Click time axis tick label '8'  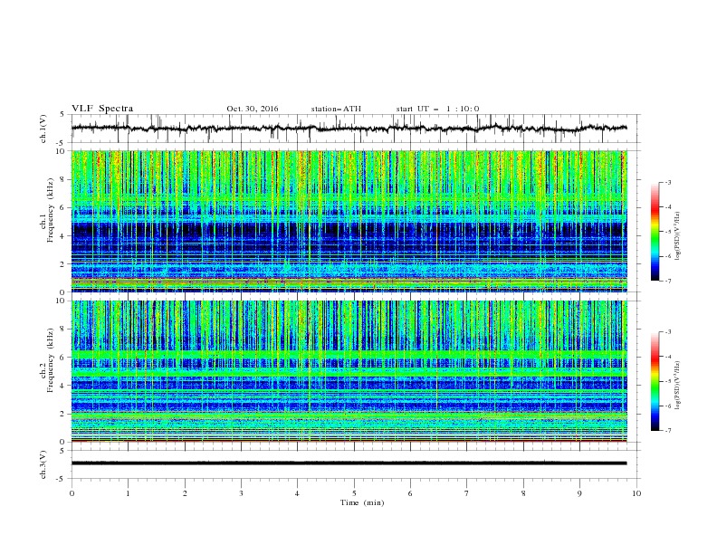click(523, 493)
